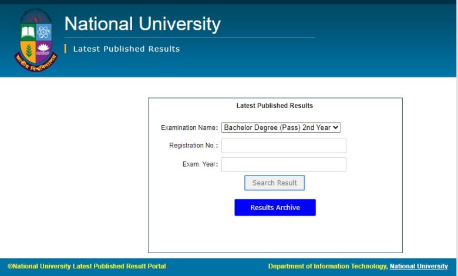Click the atom symbol in the crest
Screen dimensions: 458x276
click(x=43, y=33)
